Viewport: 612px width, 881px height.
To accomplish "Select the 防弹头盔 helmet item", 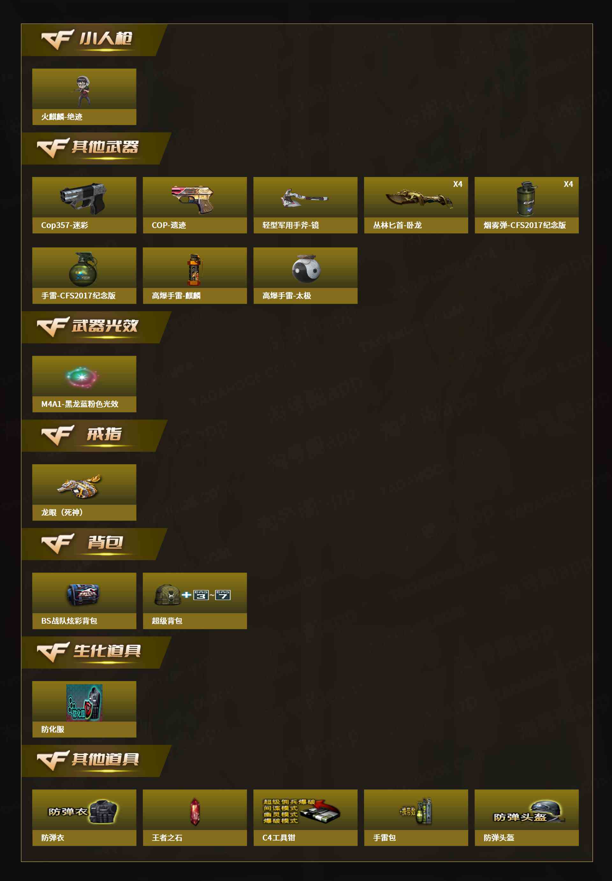I will (527, 818).
